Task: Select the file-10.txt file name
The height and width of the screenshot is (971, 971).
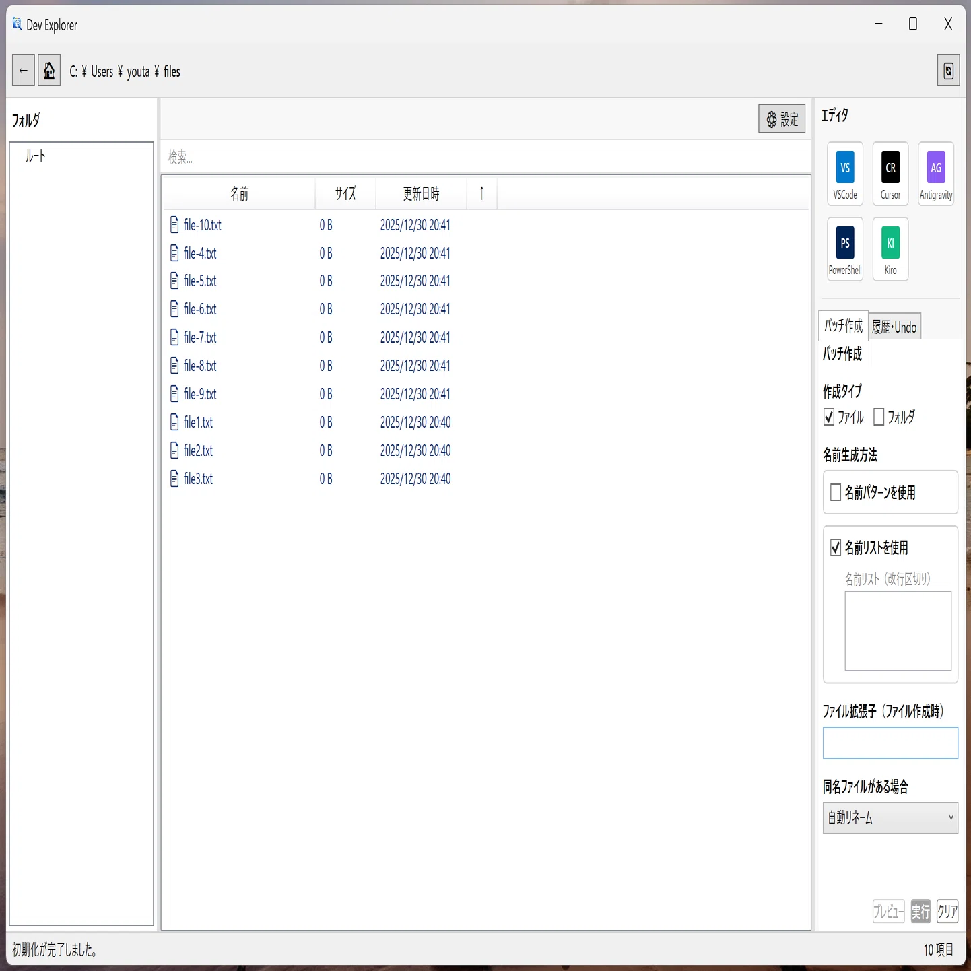Action: pyautogui.click(x=203, y=225)
